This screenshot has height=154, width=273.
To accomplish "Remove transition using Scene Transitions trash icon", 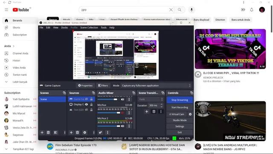I will coord(154,111).
